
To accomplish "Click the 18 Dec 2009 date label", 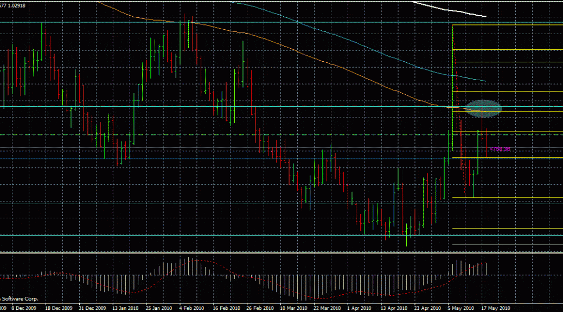I will (x=59, y=308).
